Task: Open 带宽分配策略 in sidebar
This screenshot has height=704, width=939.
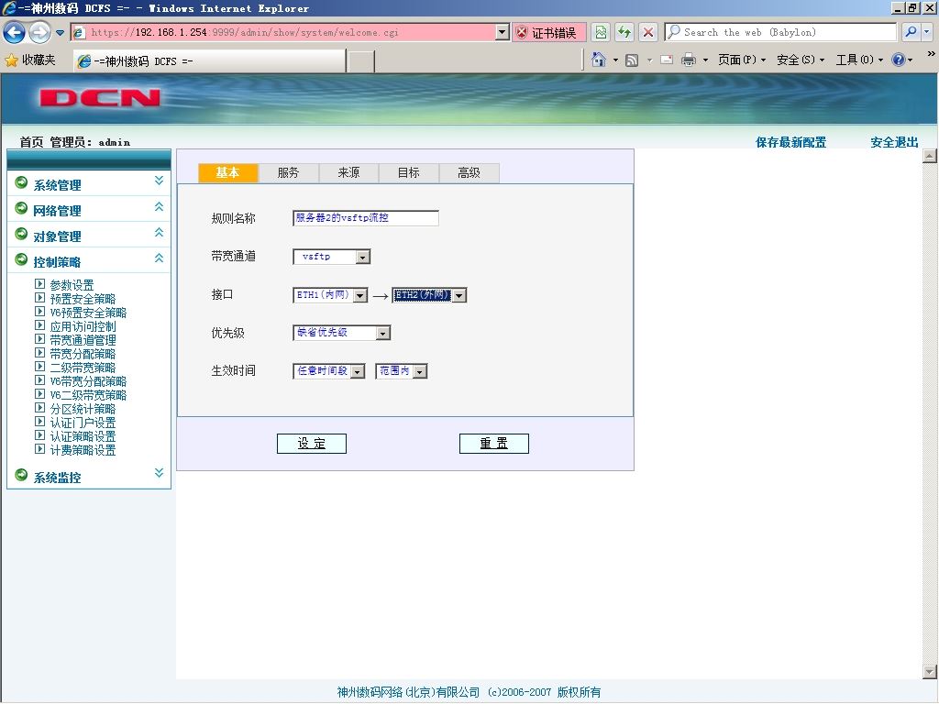Action: (x=83, y=354)
